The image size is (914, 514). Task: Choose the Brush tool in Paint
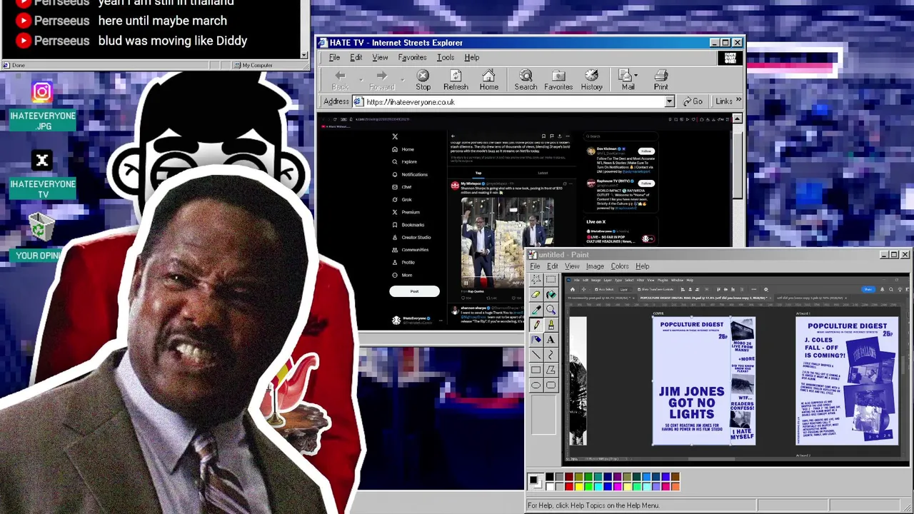551,325
